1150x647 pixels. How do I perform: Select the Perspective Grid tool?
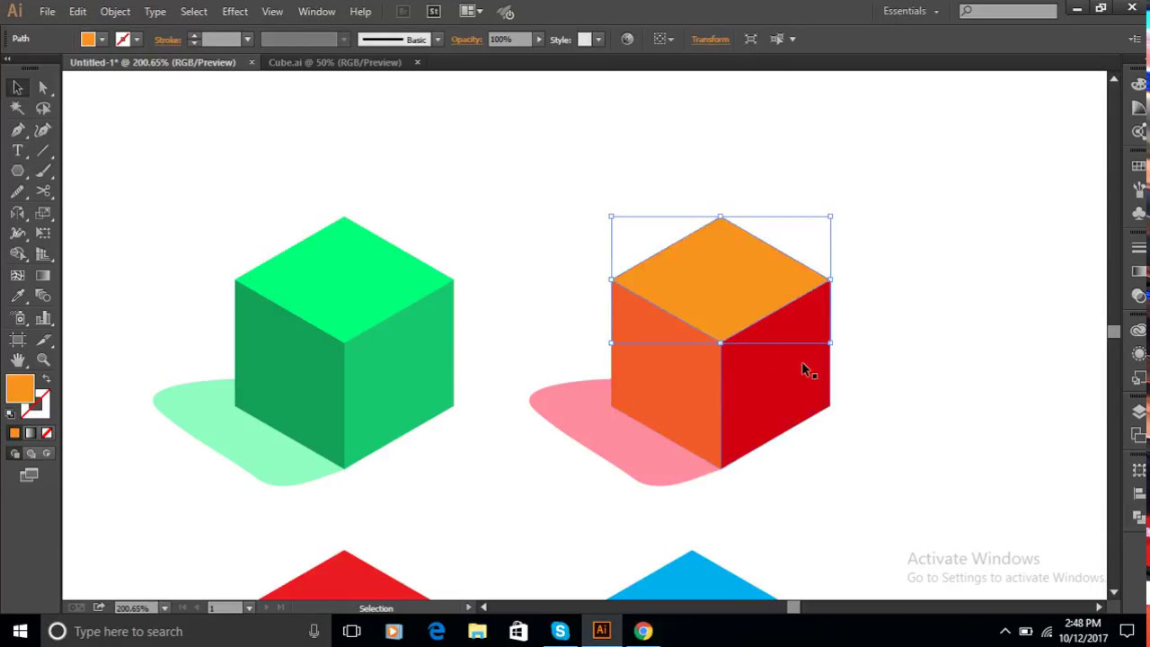coord(43,254)
